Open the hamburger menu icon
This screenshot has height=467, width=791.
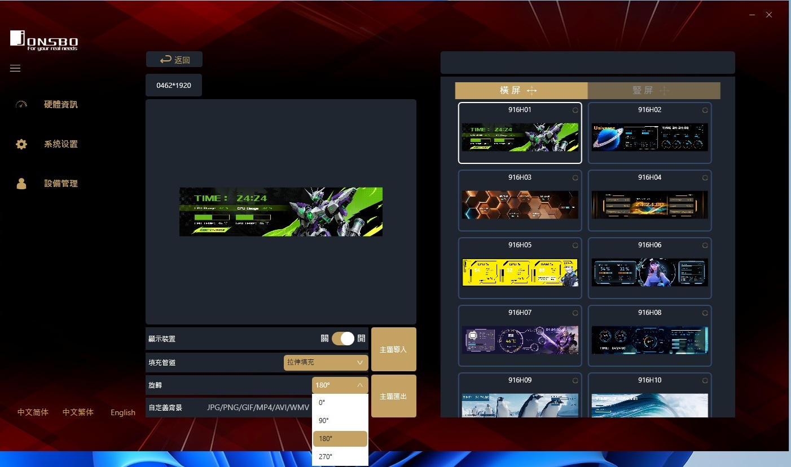(x=15, y=68)
